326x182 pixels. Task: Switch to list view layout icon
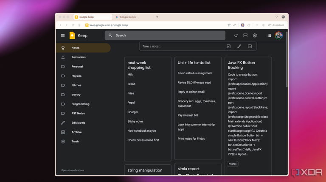click(245, 35)
